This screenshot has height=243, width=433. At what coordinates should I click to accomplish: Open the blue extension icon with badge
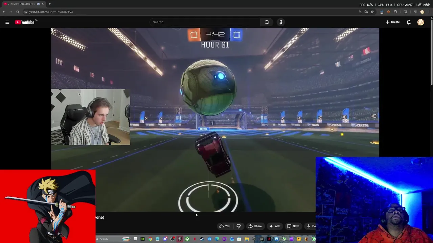point(382,12)
